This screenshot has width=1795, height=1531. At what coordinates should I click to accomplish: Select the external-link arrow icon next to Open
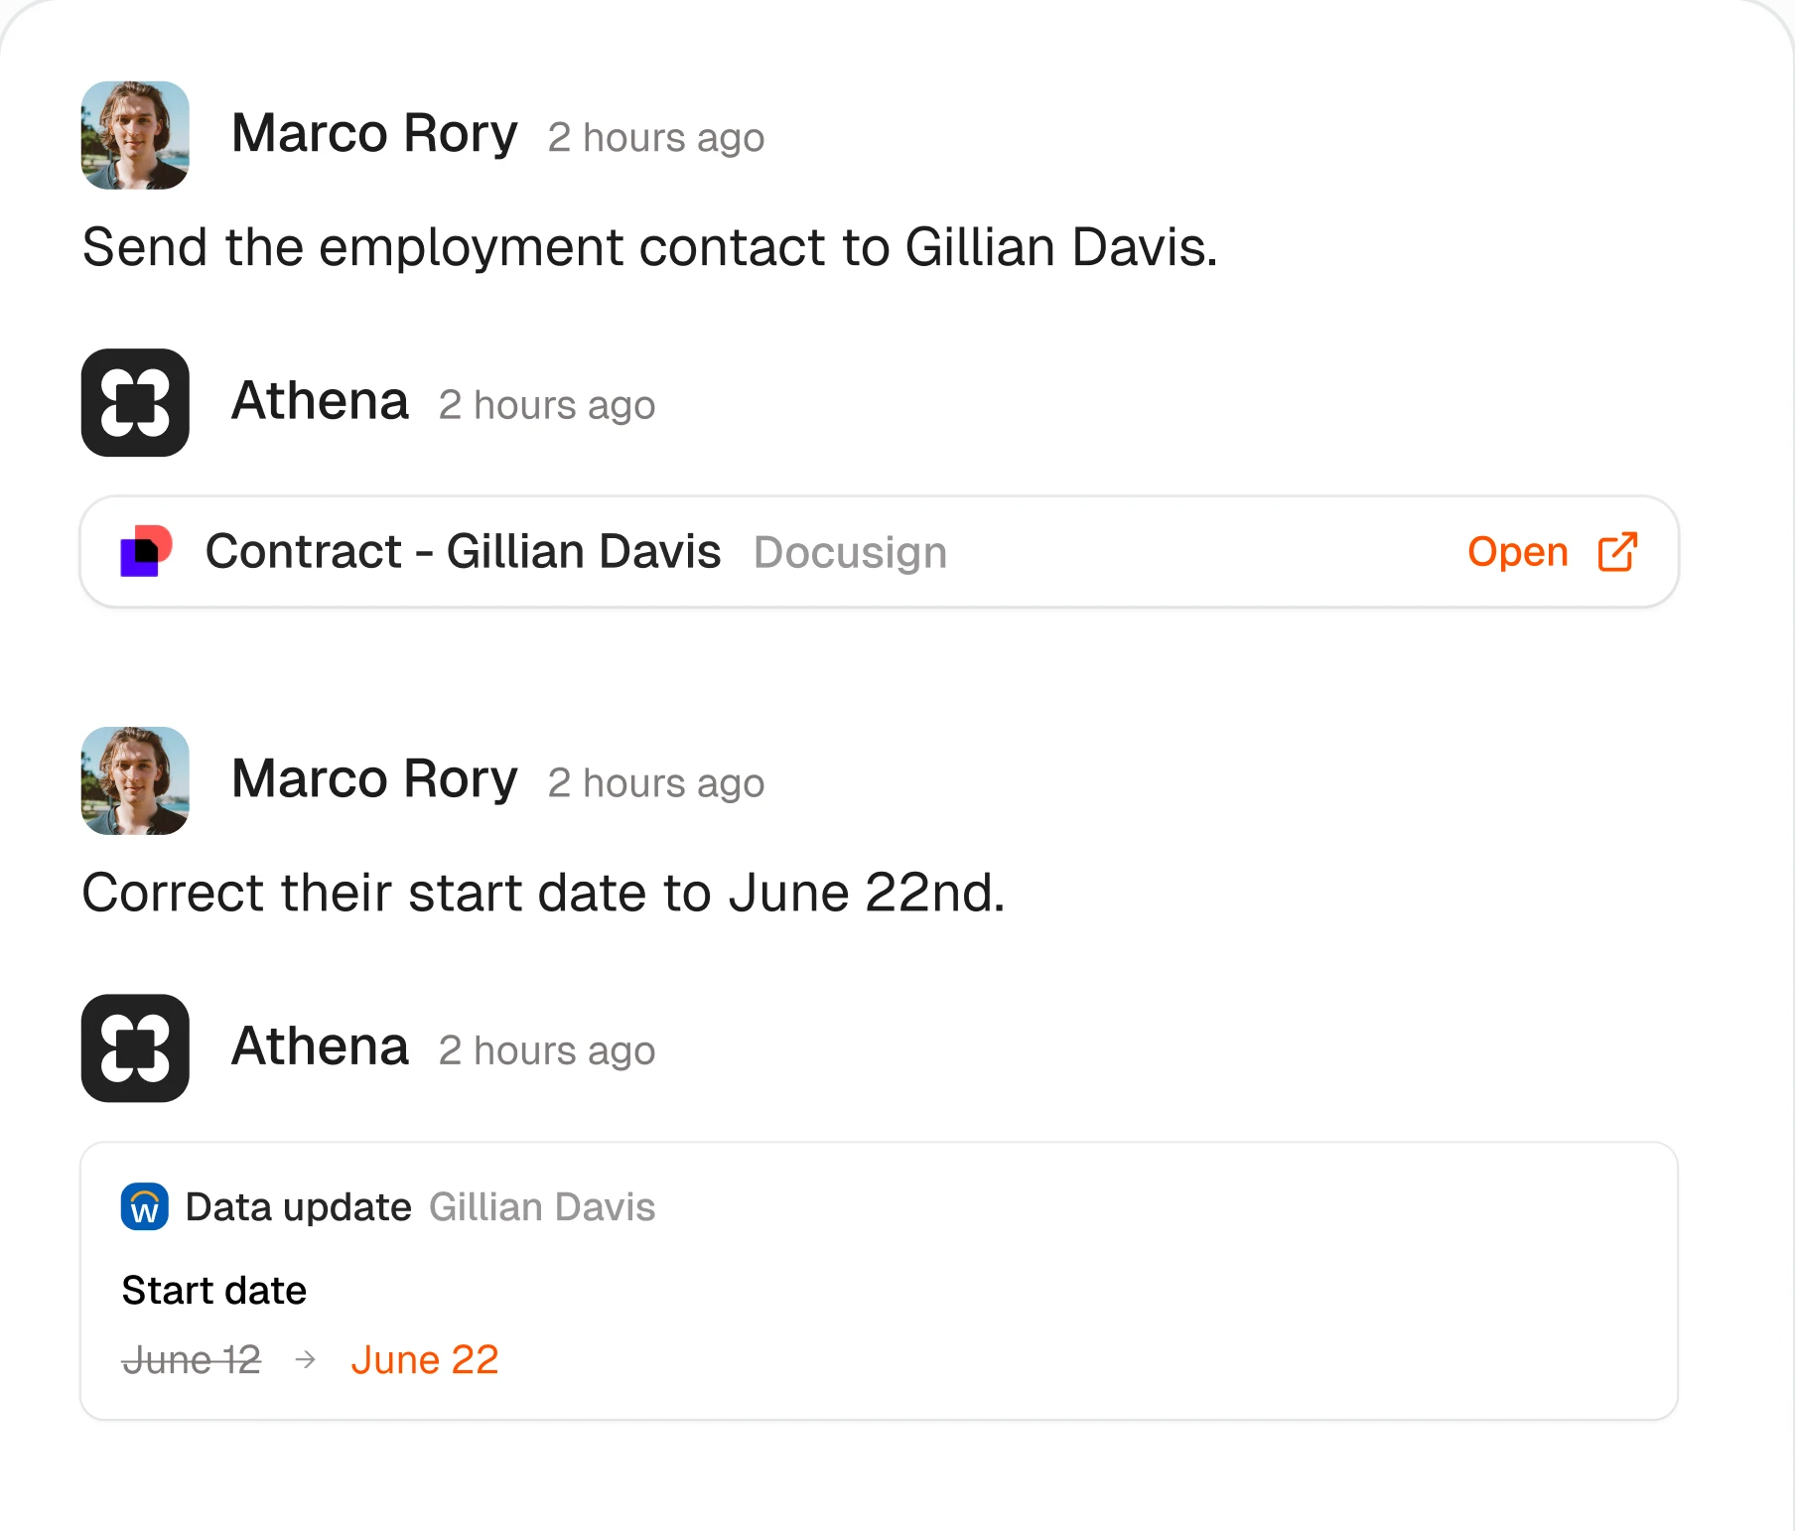coord(1616,552)
